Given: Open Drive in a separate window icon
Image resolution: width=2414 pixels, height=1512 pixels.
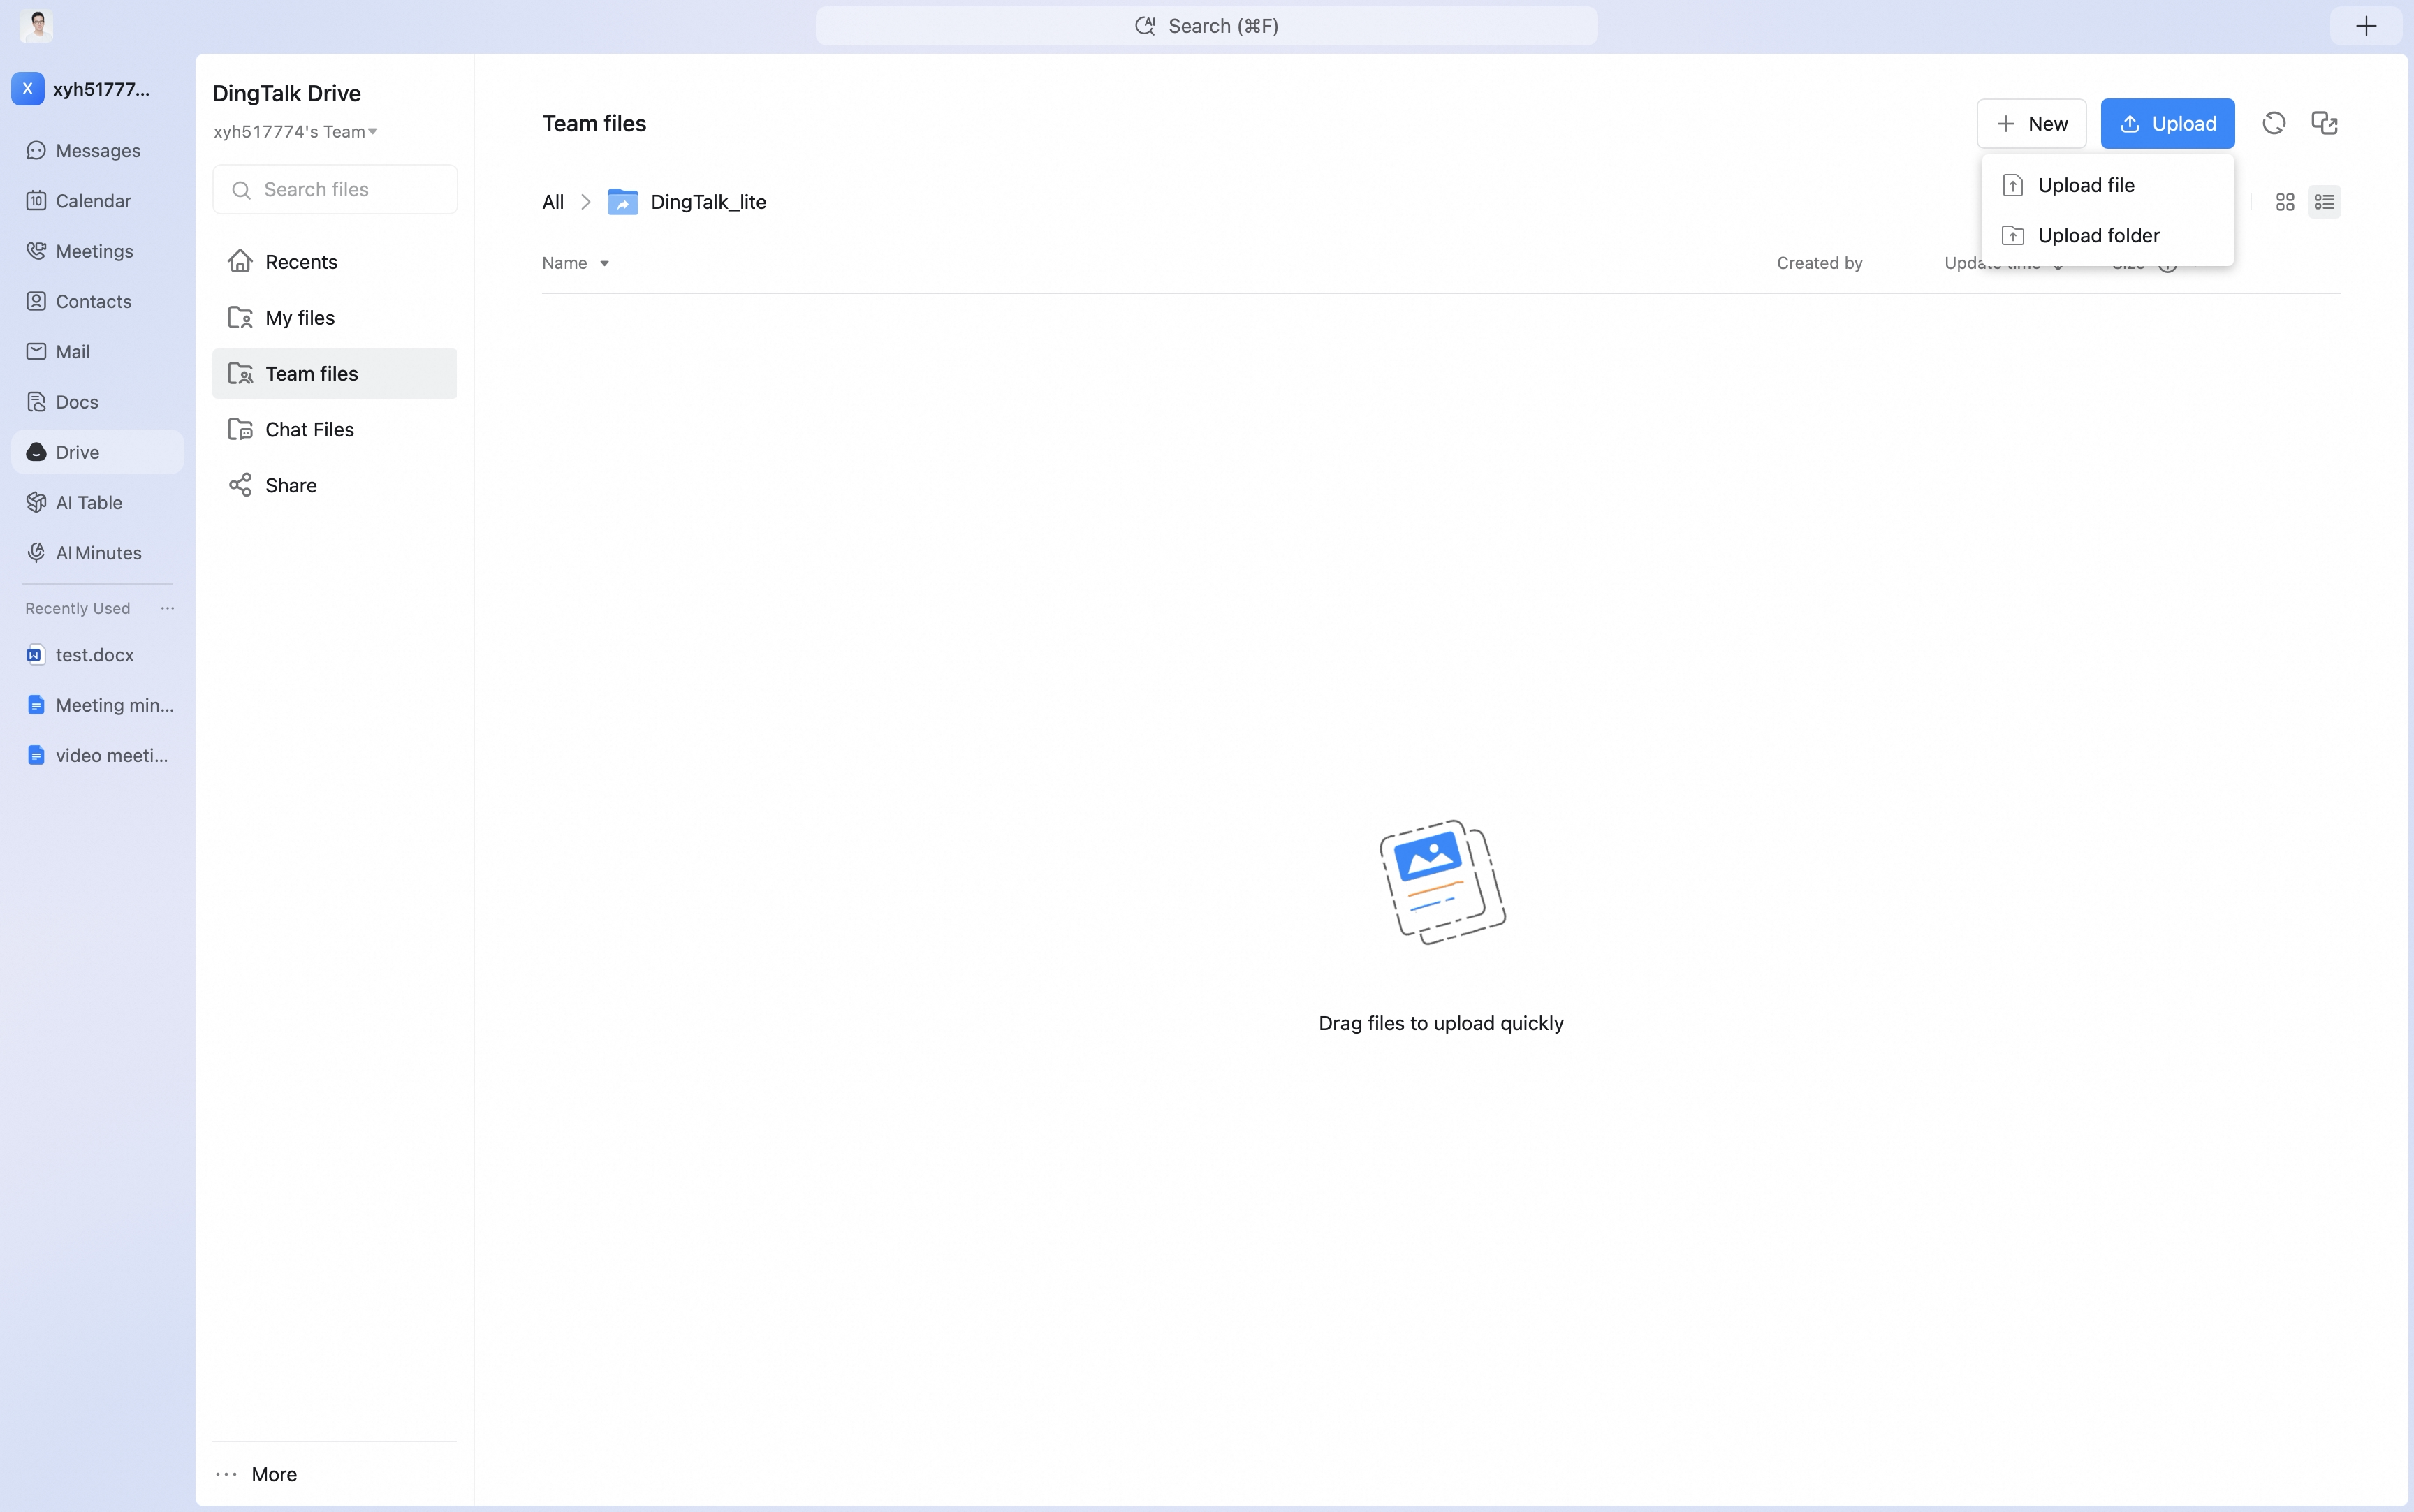Looking at the screenshot, I should (2324, 123).
